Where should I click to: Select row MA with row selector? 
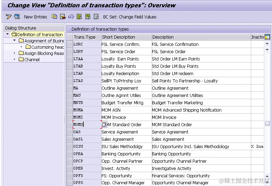[x=70, y=88]
